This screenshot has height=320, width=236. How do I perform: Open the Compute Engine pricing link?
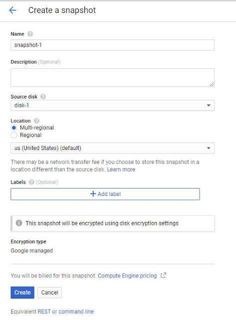point(127,275)
